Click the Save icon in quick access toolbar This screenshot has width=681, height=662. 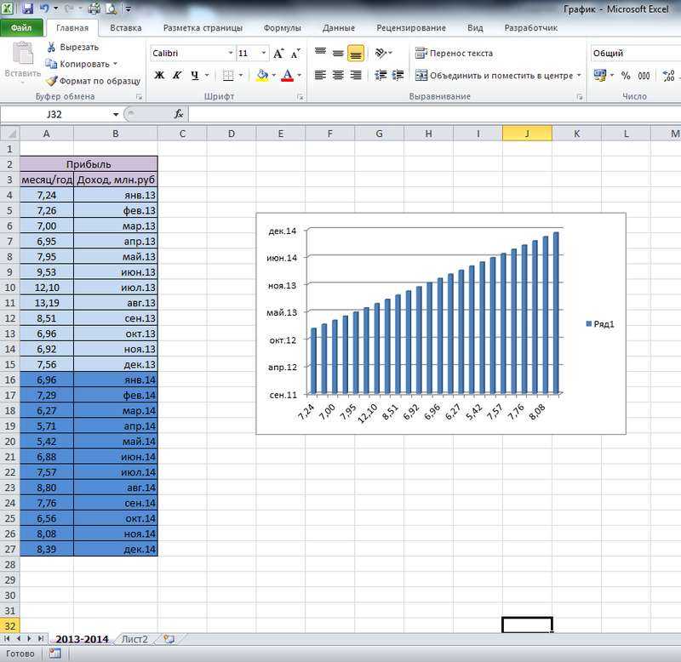[27, 8]
